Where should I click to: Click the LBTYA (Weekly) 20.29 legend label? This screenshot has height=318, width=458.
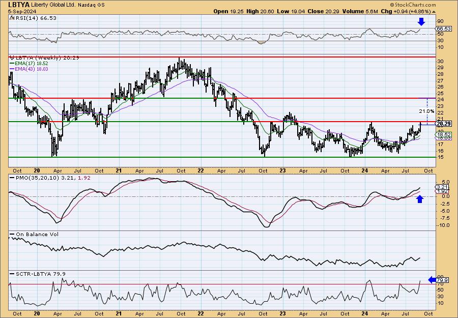tap(47, 58)
